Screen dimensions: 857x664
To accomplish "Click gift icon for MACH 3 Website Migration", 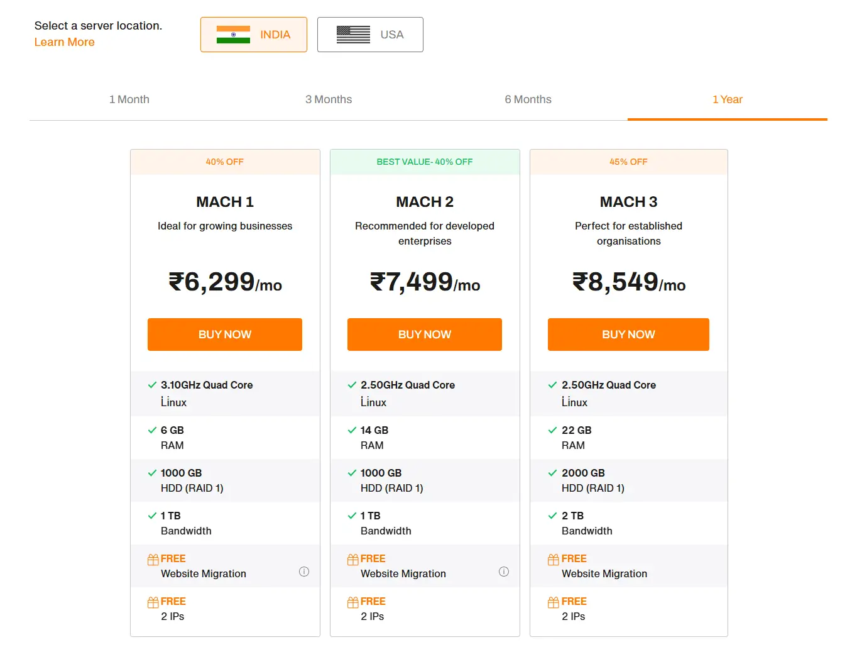I will [x=553, y=560].
